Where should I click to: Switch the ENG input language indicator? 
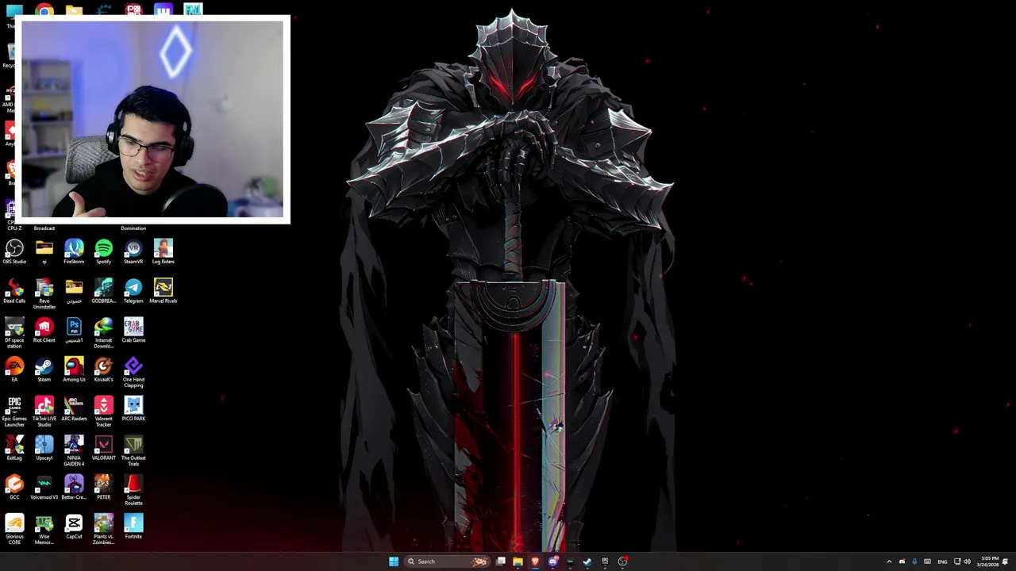click(942, 561)
